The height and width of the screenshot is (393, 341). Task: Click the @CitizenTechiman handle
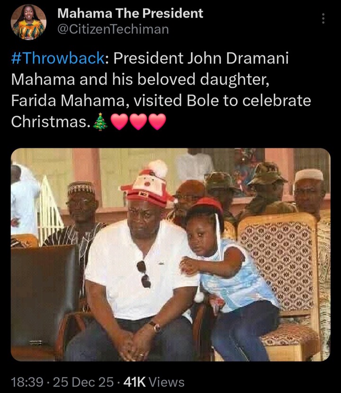click(x=113, y=29)
